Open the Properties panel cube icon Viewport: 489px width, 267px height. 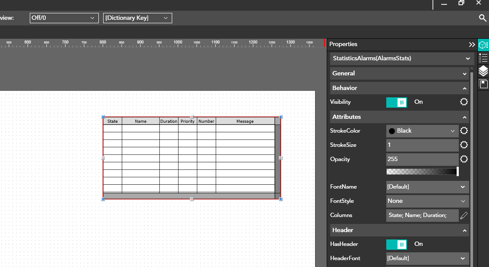coord(483,45)
